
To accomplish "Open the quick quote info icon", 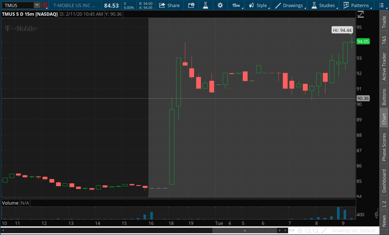I will (191, 5).
